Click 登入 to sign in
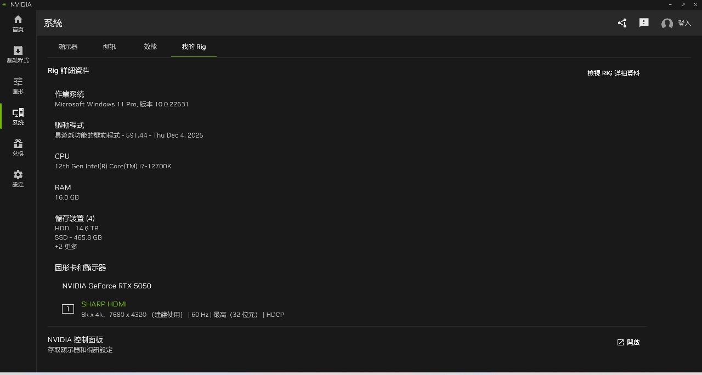Viewport: 702px width, 375px height. click(684, 23)
